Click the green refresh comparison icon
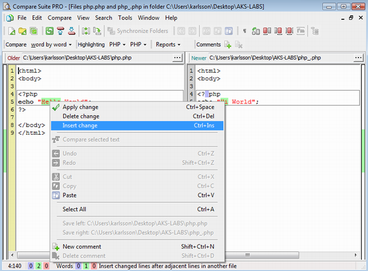 tap(50, 31)
